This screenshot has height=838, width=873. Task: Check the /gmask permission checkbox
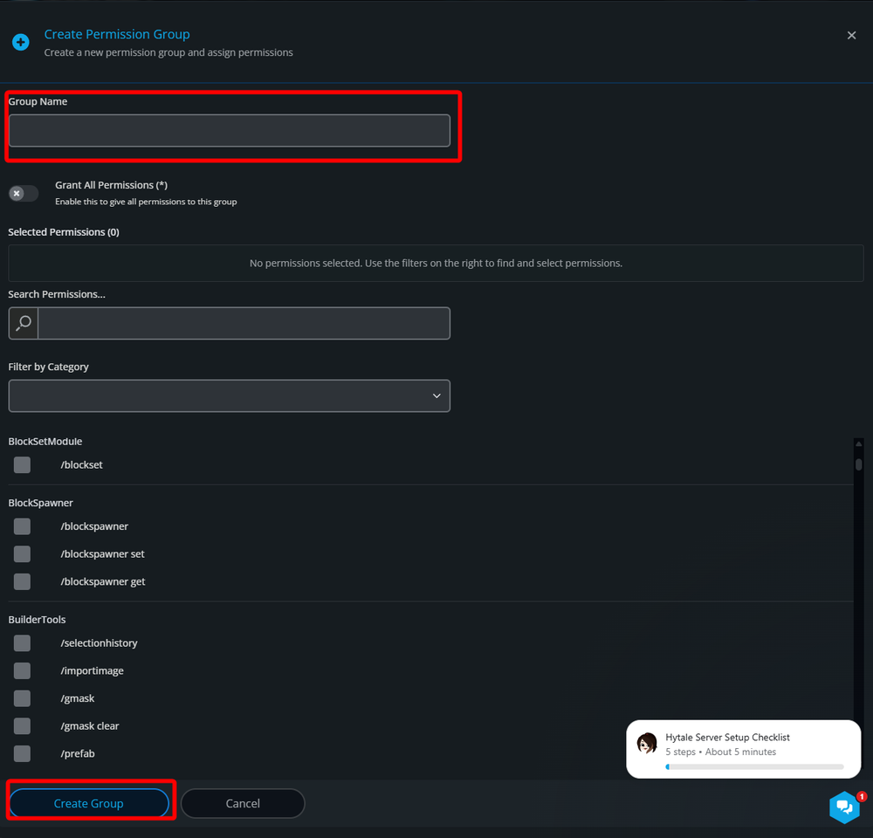(x=22, y=697)
